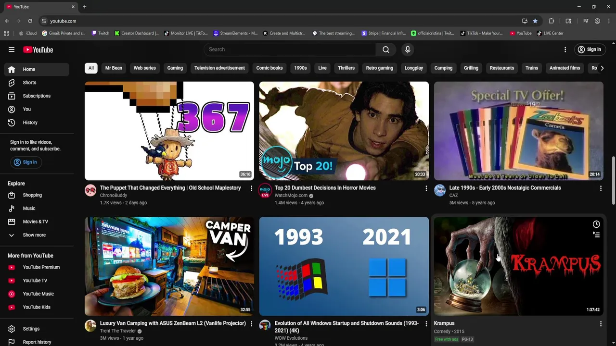Open Movies & TV under Explore
This screenshot has width=616, height=346.
click(37, 222)
